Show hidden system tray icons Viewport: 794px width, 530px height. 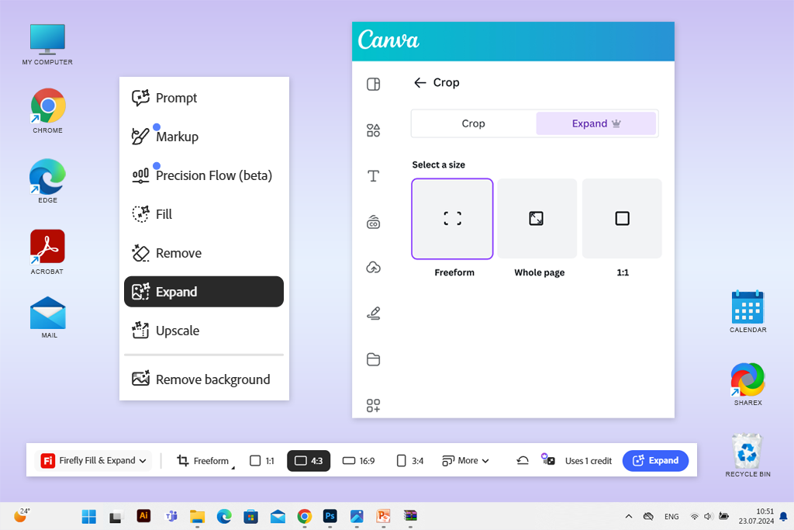(x=628, y=516)
